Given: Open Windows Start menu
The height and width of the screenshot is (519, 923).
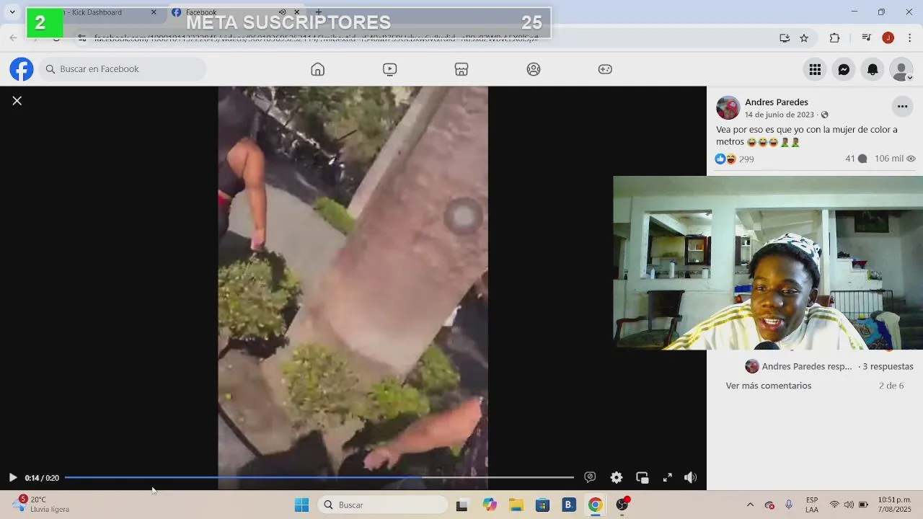Looking at the screenshot, I should pos(301,505).
